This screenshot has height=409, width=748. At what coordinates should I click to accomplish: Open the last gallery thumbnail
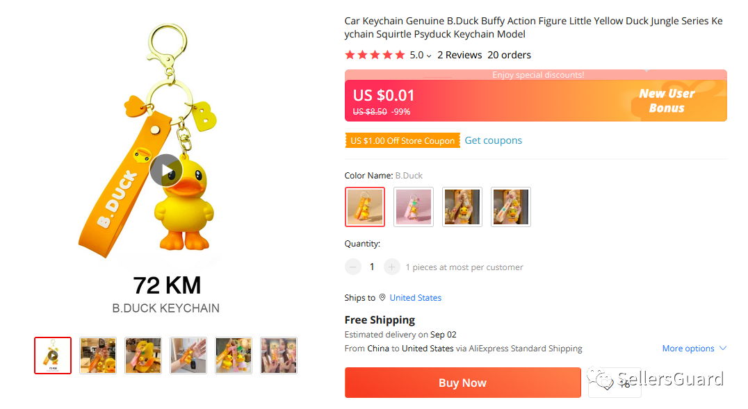279,356
